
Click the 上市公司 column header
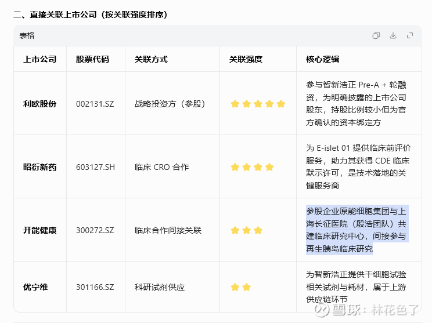pos(39,59)
